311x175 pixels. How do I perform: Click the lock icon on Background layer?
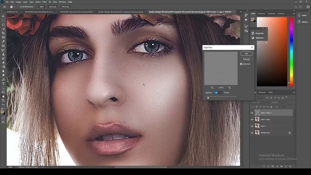pyautogui.click(x=290, y=133)
